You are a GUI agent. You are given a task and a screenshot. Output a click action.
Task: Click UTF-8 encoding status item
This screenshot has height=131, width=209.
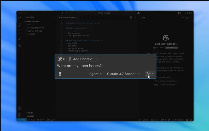pos(163,120)
